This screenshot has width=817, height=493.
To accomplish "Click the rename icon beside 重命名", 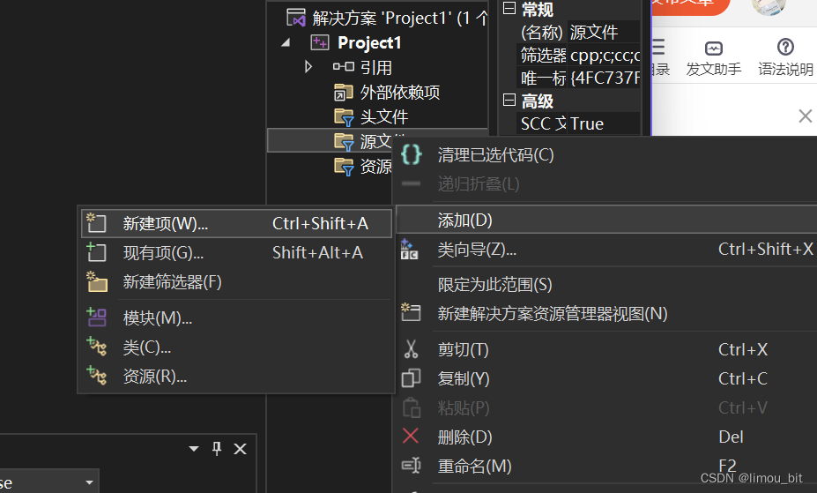I will click(x=411, y=466).
